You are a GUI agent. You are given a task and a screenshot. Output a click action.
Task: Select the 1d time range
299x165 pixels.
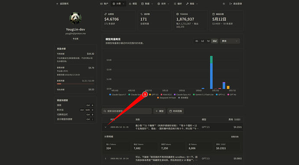click(202, 41)
